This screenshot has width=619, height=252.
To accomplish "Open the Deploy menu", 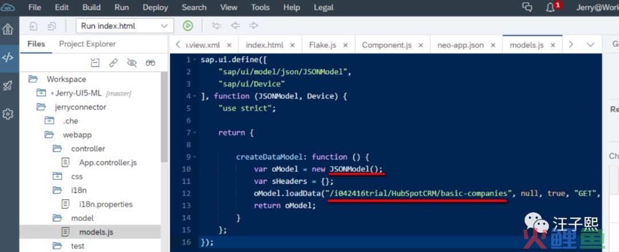I will click(155, 7).
